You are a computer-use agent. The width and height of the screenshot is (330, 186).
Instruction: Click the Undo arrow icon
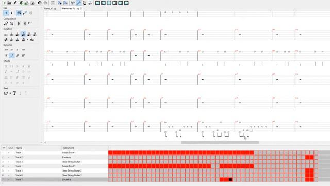point(40,3)
